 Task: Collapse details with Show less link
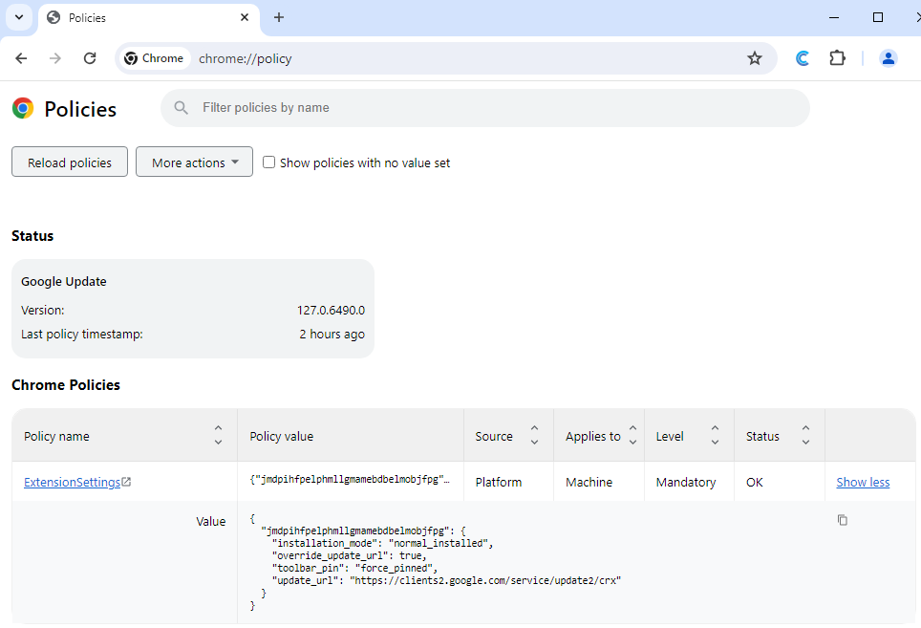coord(863,483)
